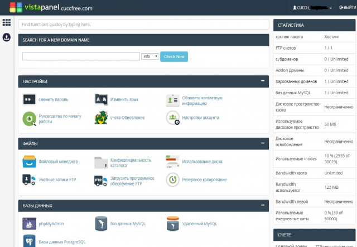Open the change language icon
The height and width of the screenshot is (247, 357).
tap(101, 100)
